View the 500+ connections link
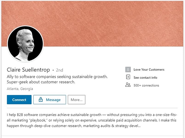 [146, 86]
